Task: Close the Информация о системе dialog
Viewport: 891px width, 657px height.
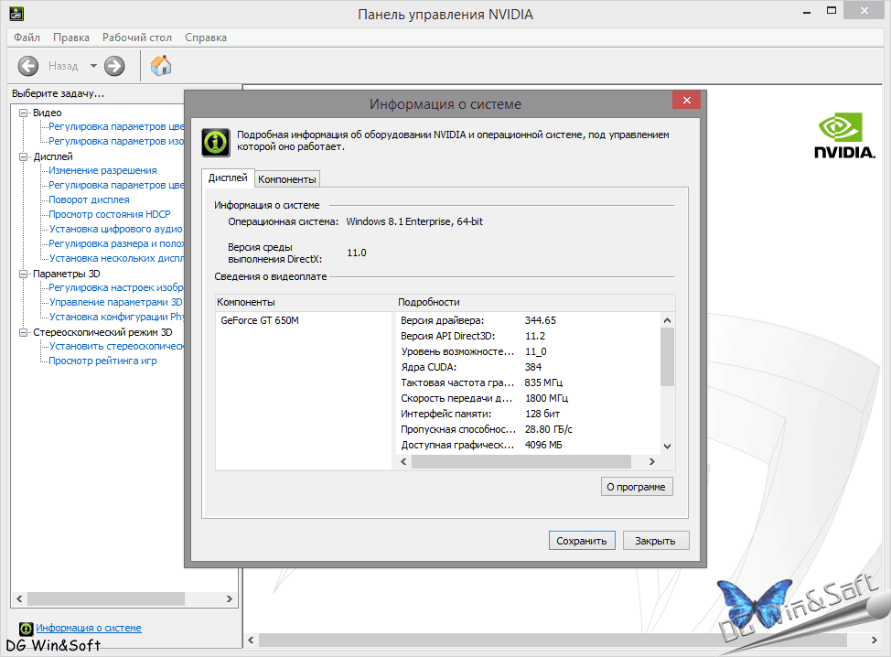Action: tap(686, 100)
